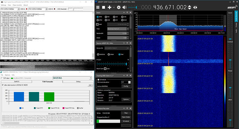Click the frequency up/down tuning arrows icon
239x129 pixels.
[189, 7]
